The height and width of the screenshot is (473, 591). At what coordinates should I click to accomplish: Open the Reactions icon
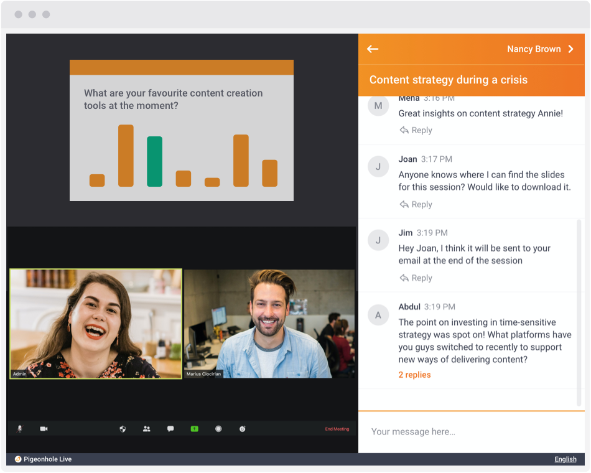click(x=243, y=428)
